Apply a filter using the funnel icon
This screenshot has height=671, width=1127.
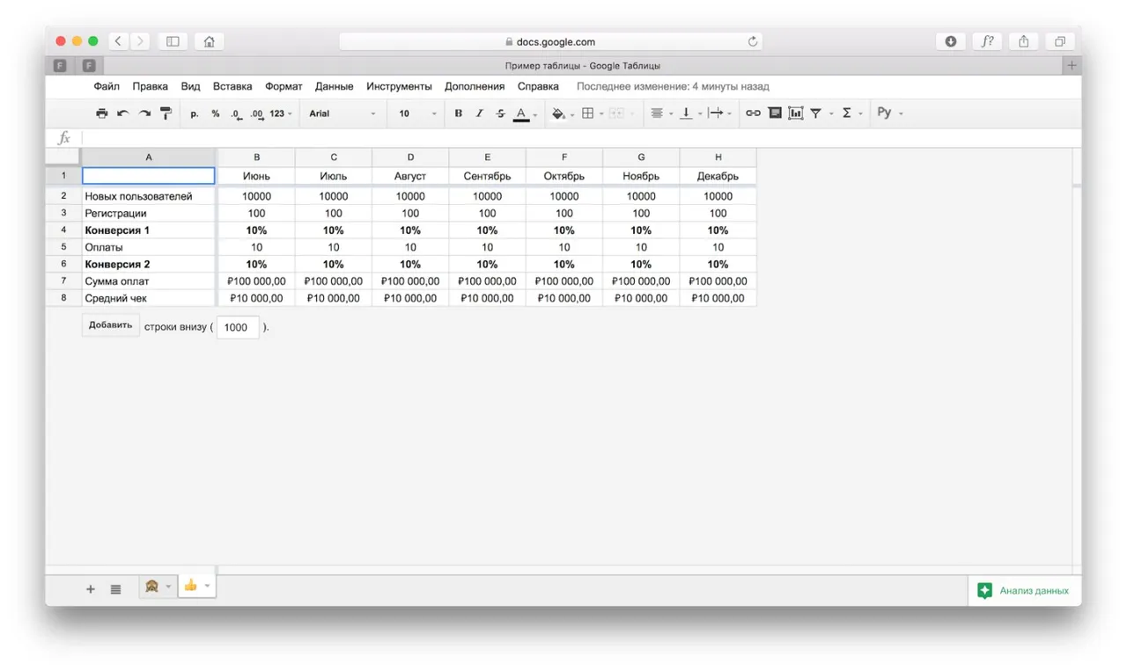tap(815, 113)
